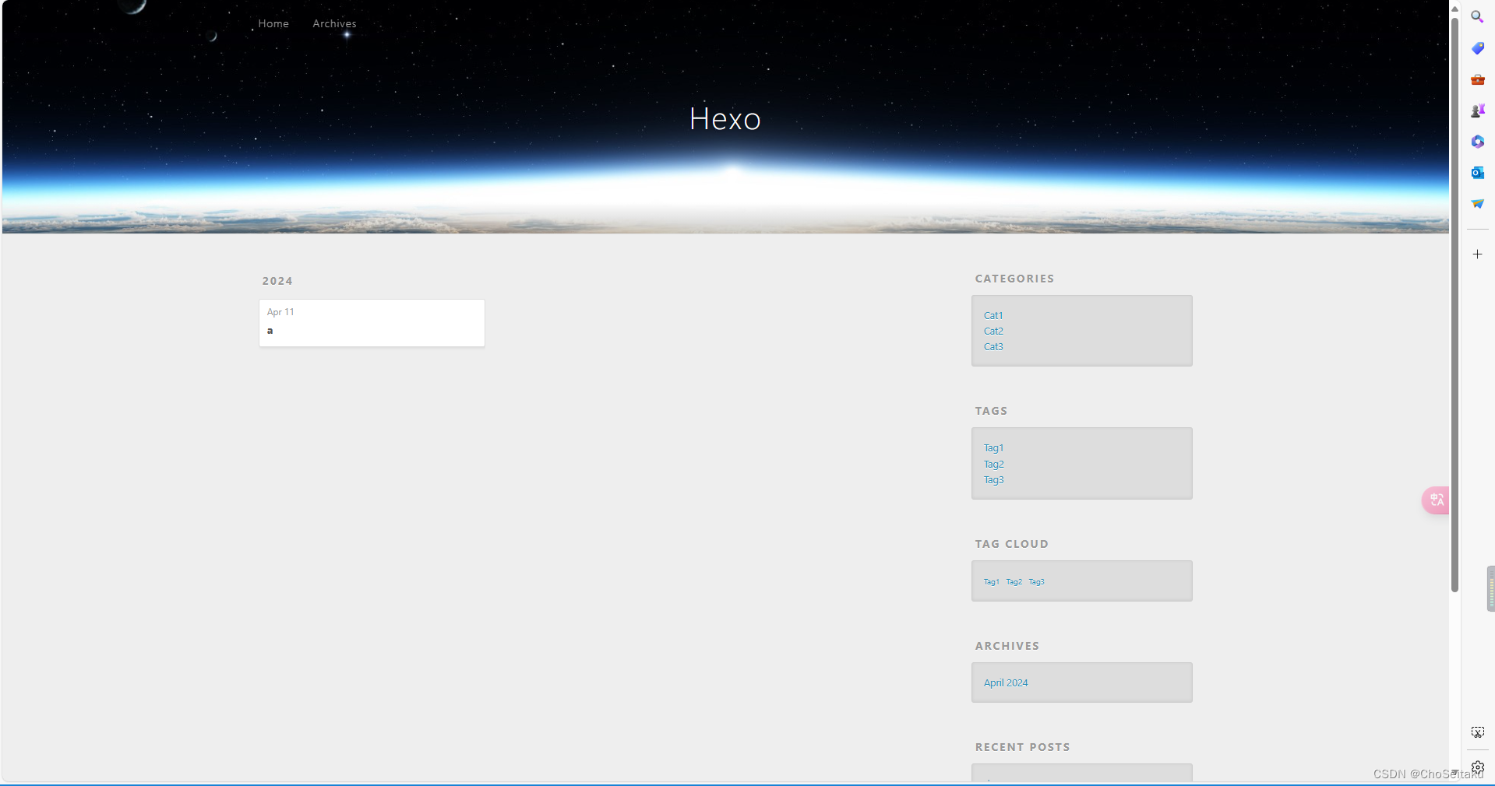
Task: Click the Apr 11 post date
Action: click(x=280, y=312)
